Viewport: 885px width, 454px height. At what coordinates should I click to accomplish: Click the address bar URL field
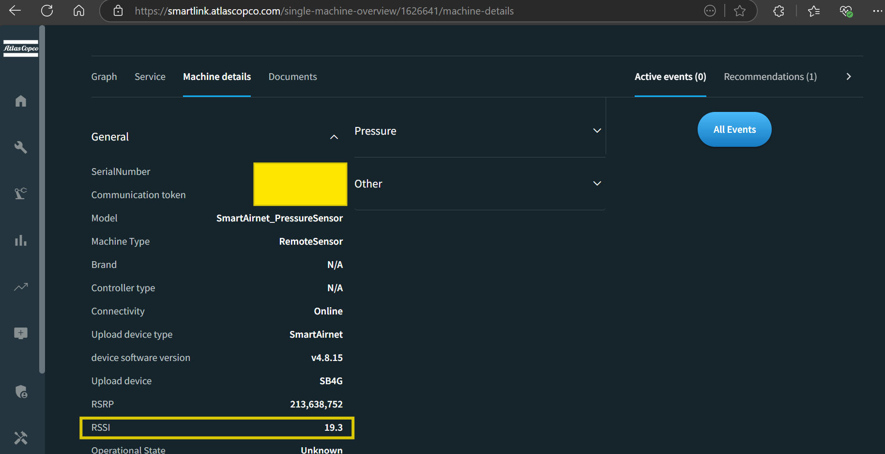(x=324, y=11)
